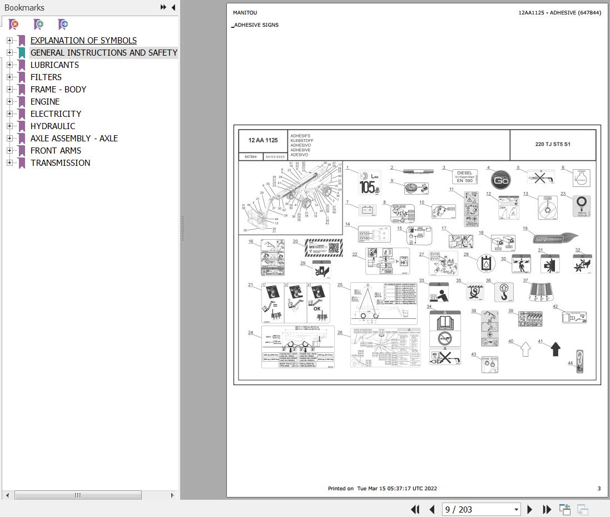Viewport: 610px width, 517px height.
Task: Select the FILTERS bookmark
Action: [46, 77]
